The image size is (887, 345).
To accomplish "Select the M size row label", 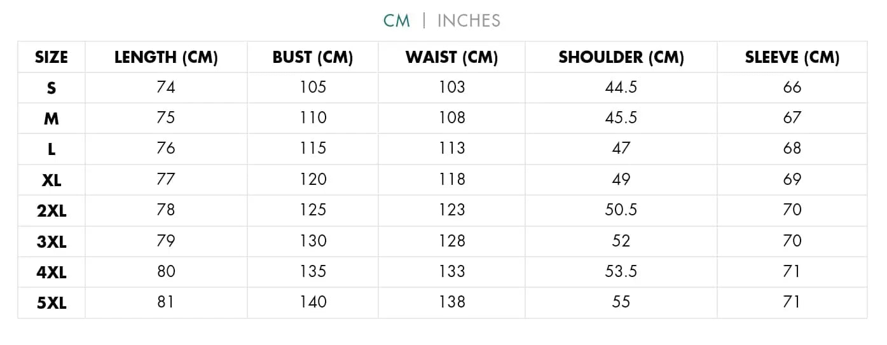I will click(52, 118).
